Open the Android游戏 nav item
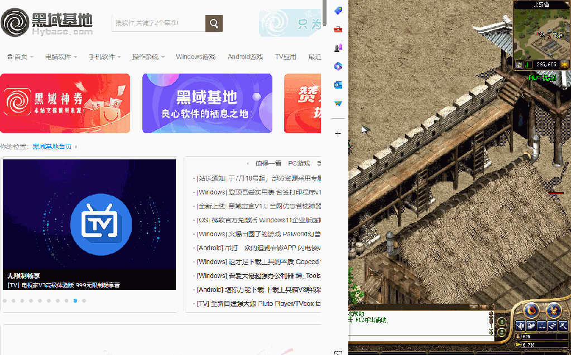Viewport: 571px width, 355px height. 245,57
